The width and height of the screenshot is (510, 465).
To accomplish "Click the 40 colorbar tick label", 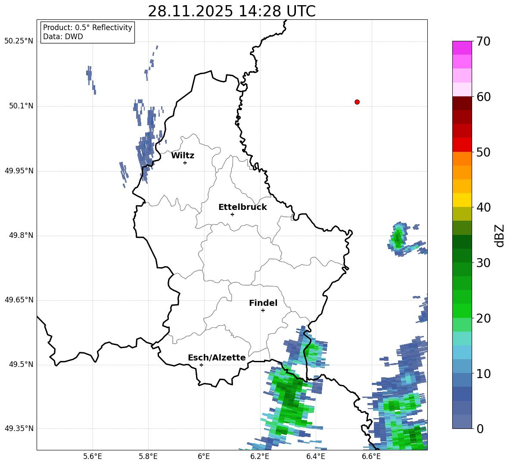I will [x=483, y=207].
